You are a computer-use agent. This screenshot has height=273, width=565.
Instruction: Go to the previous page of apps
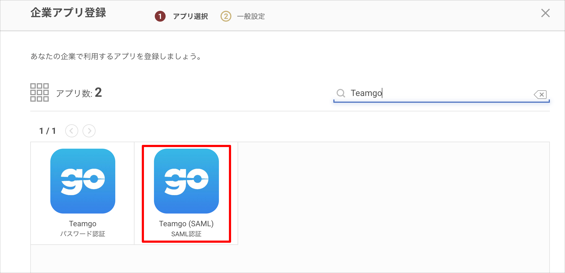tap(72, 131)
